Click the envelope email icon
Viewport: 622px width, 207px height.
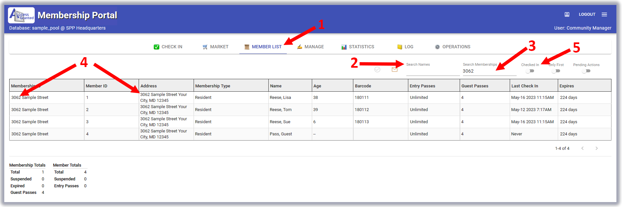click(x=394, y=69)
